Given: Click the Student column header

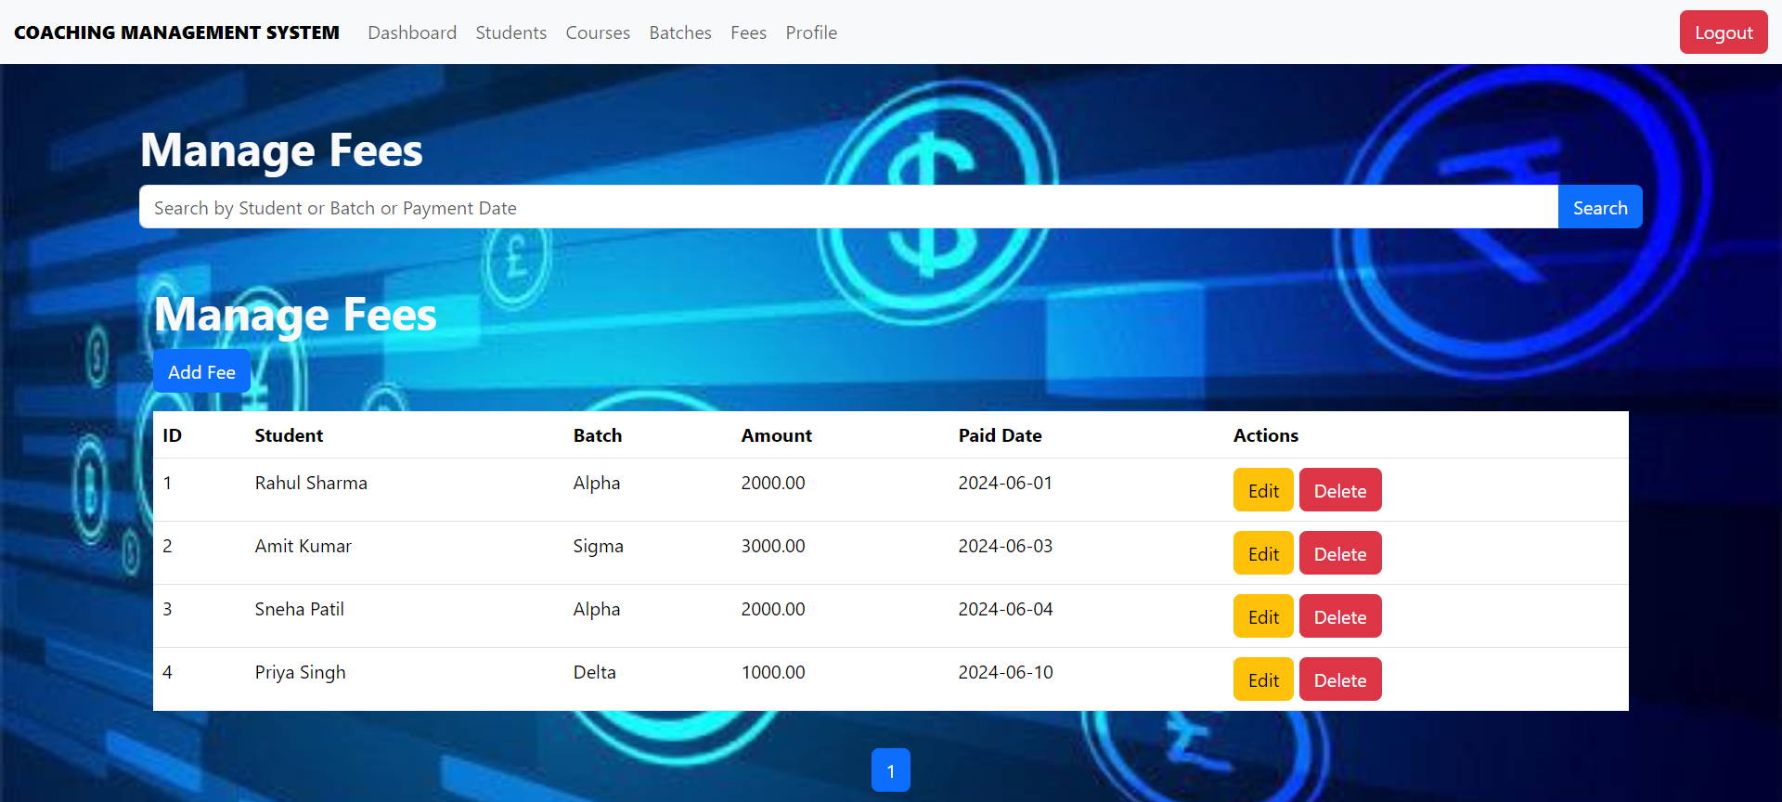Looking at the screenshot, I should (289, 435).
